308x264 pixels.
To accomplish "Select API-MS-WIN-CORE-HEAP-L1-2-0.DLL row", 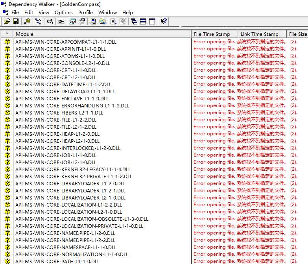I will (x=154, y=134).
